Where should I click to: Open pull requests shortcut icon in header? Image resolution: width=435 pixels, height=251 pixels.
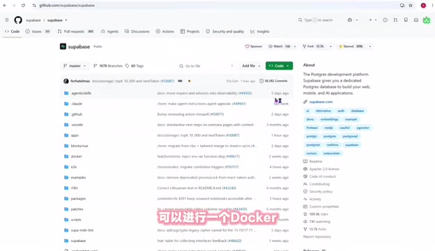click(x=395, y=20)
